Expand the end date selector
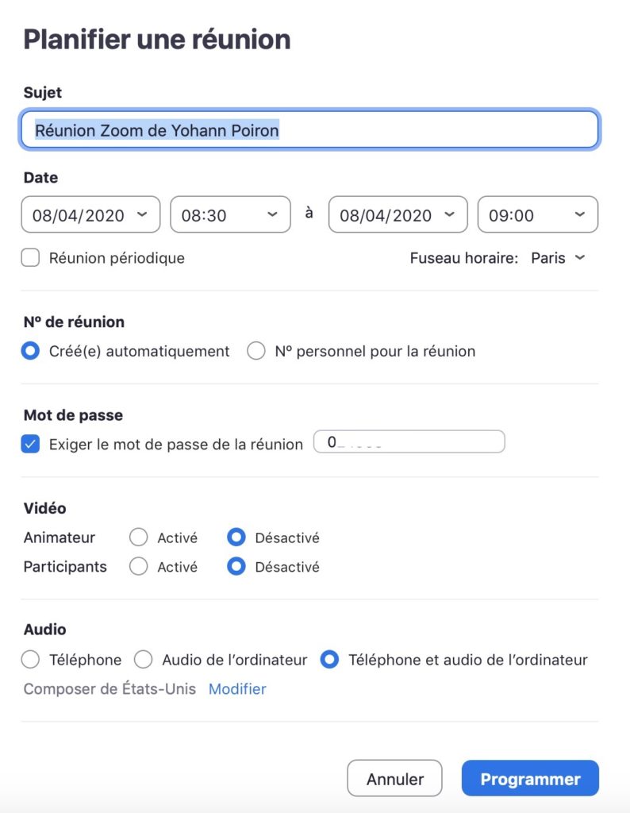Image resolution: width=630 pixels, height=813 pixels. click(398, 214)
